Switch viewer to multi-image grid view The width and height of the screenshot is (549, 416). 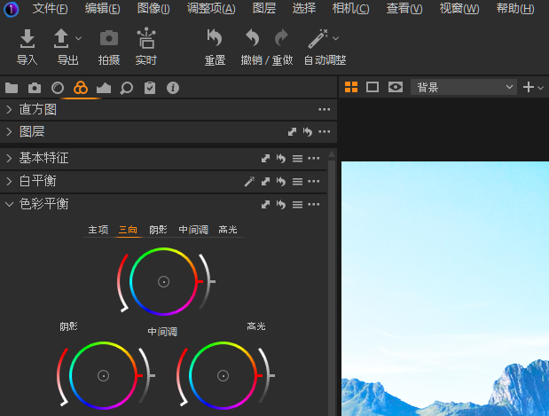point(351,87)
